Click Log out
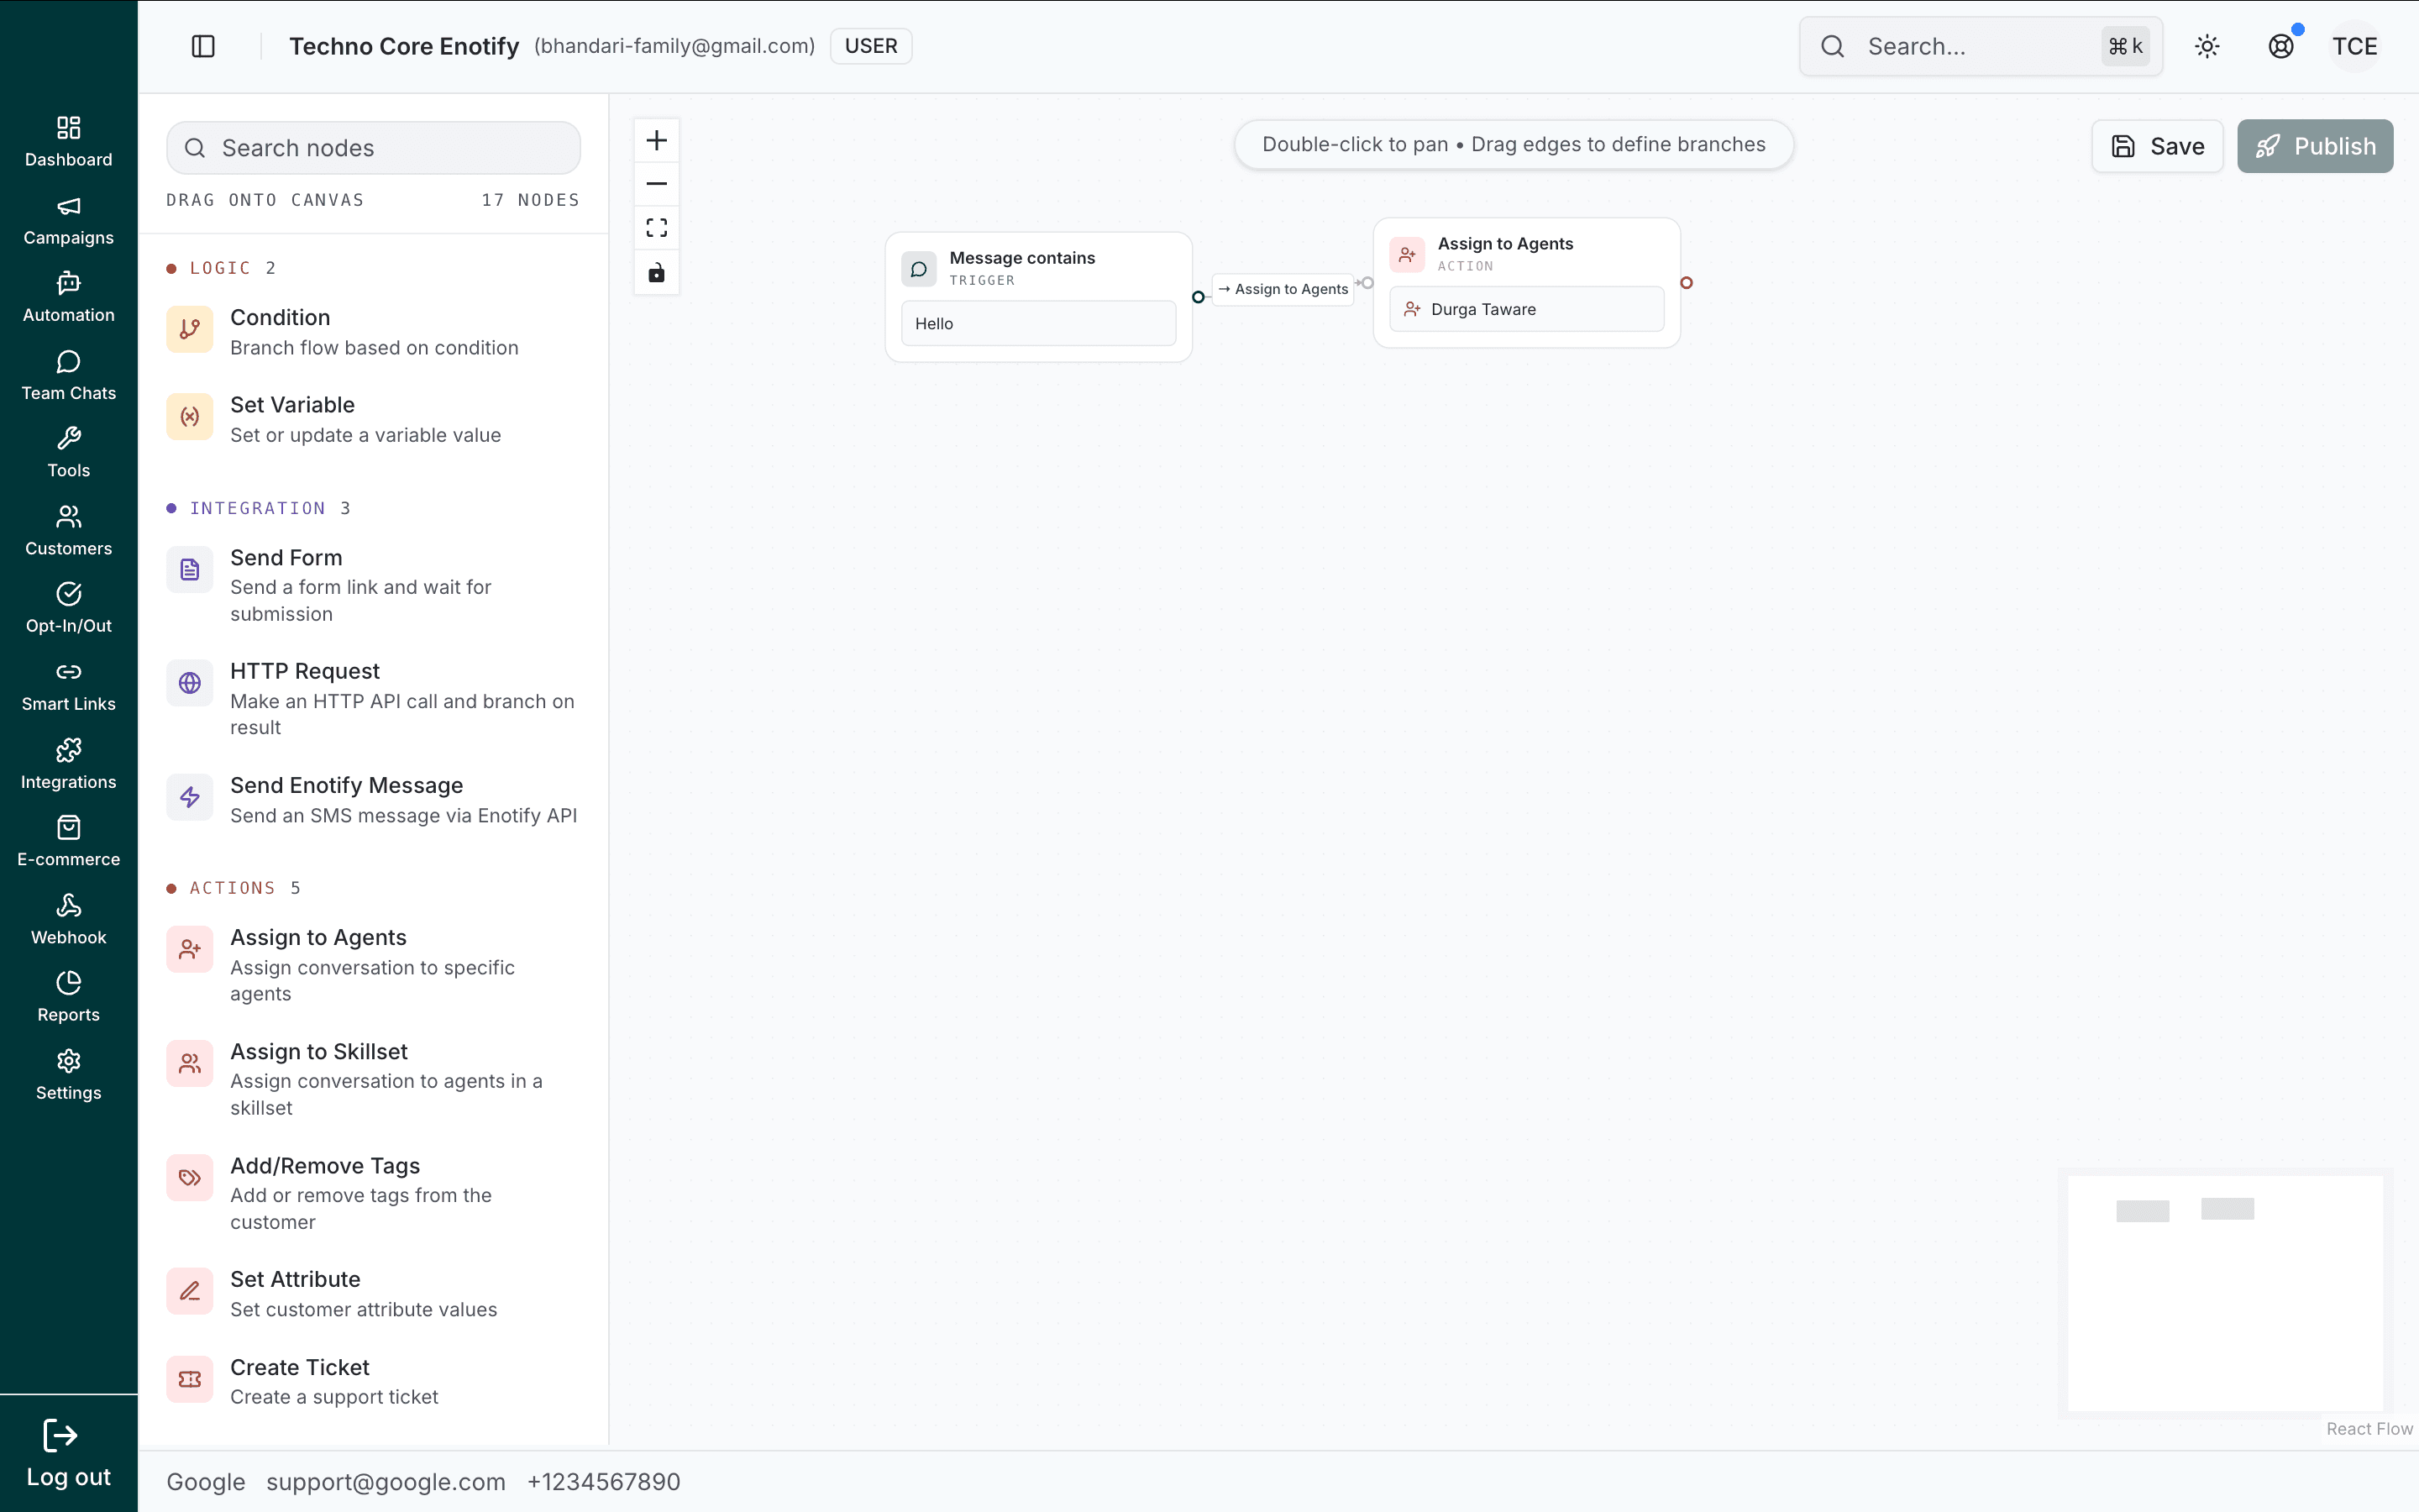This screenshot has height=1512, width=2419. tap(68, 1454)
